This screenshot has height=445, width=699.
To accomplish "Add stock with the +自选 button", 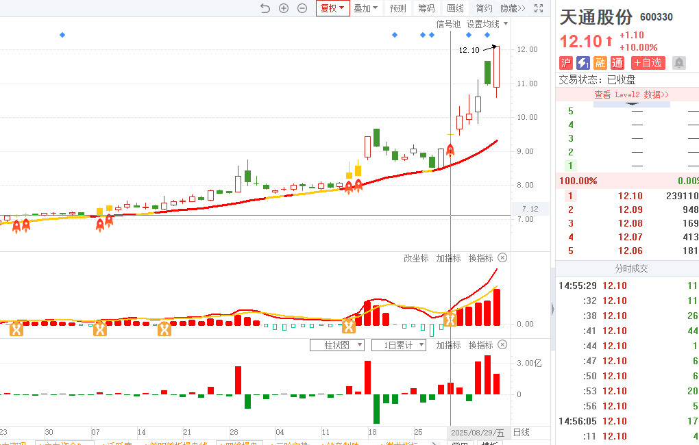I will click(x=648, y=63).
